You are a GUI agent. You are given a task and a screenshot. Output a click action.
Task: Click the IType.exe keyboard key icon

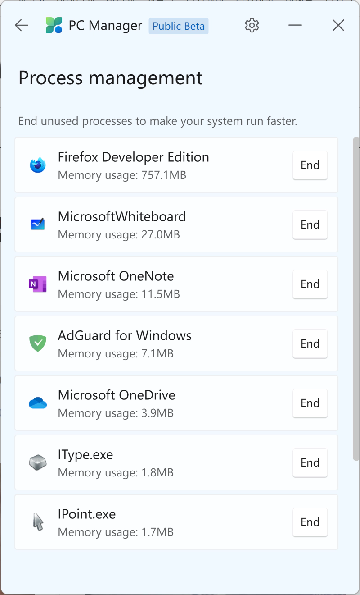(38, 462)
